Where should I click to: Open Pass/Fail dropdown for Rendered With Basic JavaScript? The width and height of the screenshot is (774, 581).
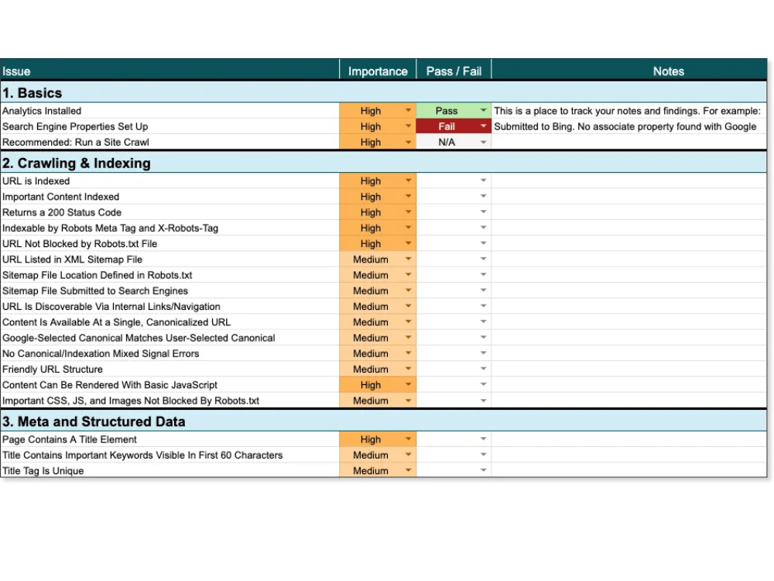click(483, 384)
